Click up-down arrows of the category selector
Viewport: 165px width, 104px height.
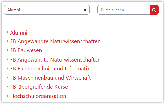pyautogui.click(x=85, y=10)
